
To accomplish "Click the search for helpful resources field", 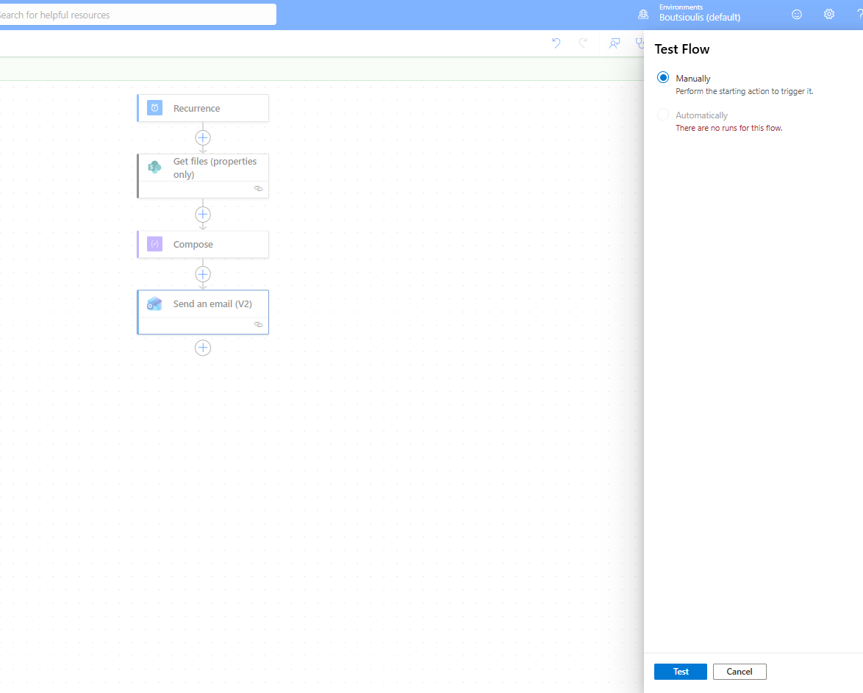I will (136, 15).
